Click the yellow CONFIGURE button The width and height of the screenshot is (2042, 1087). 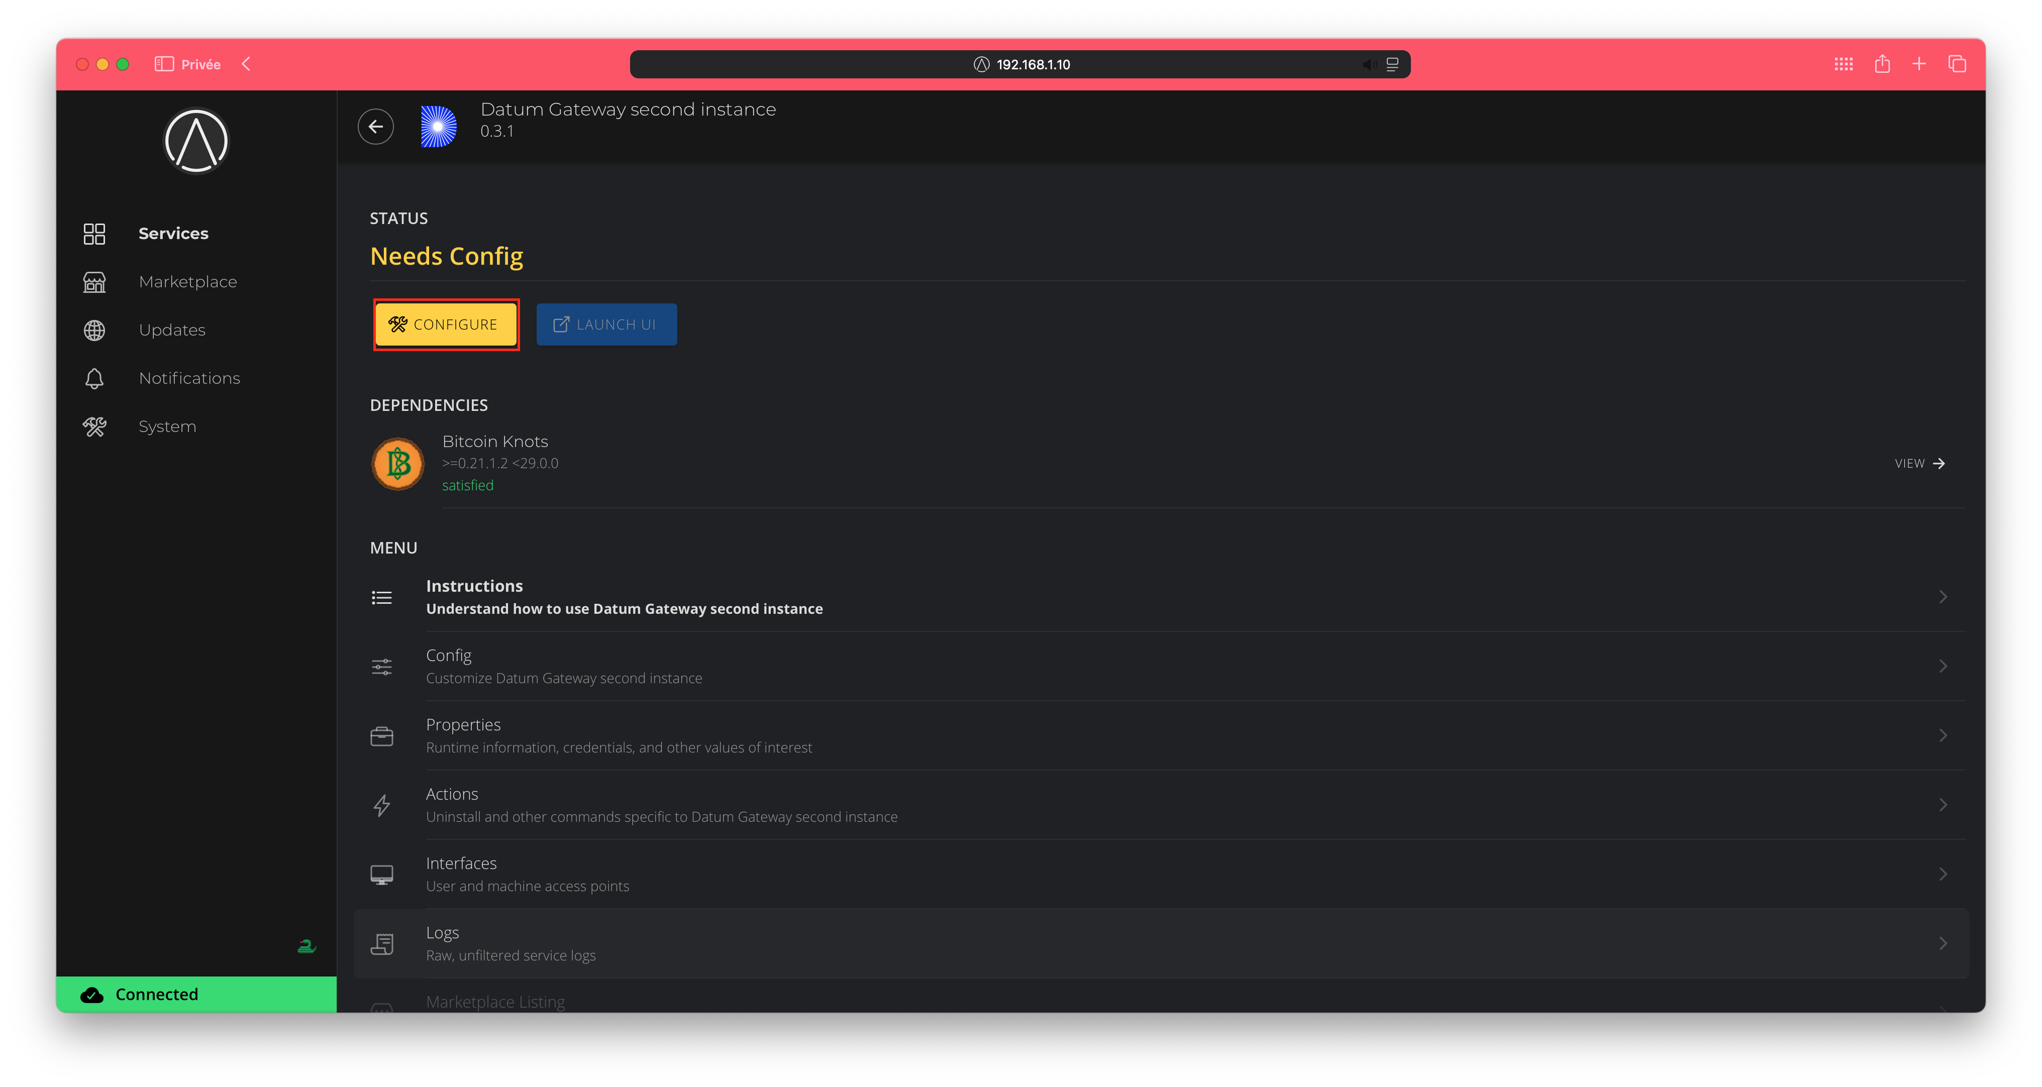click(446, 324)
